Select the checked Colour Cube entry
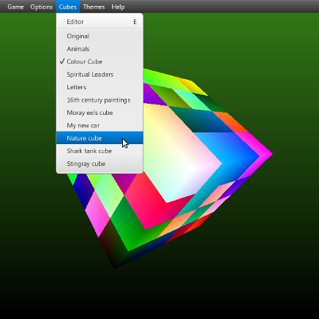Image resolution: width=319 pixels, height=319 pixels. click(100, 61)
